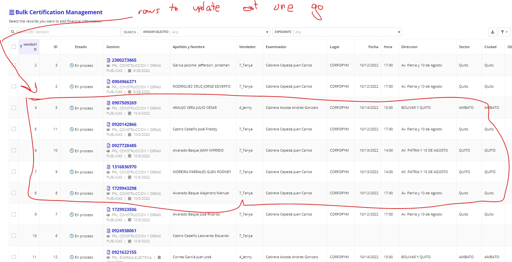Click the document icon next to 1316836970
512x262 pixels.
point(108,167)
